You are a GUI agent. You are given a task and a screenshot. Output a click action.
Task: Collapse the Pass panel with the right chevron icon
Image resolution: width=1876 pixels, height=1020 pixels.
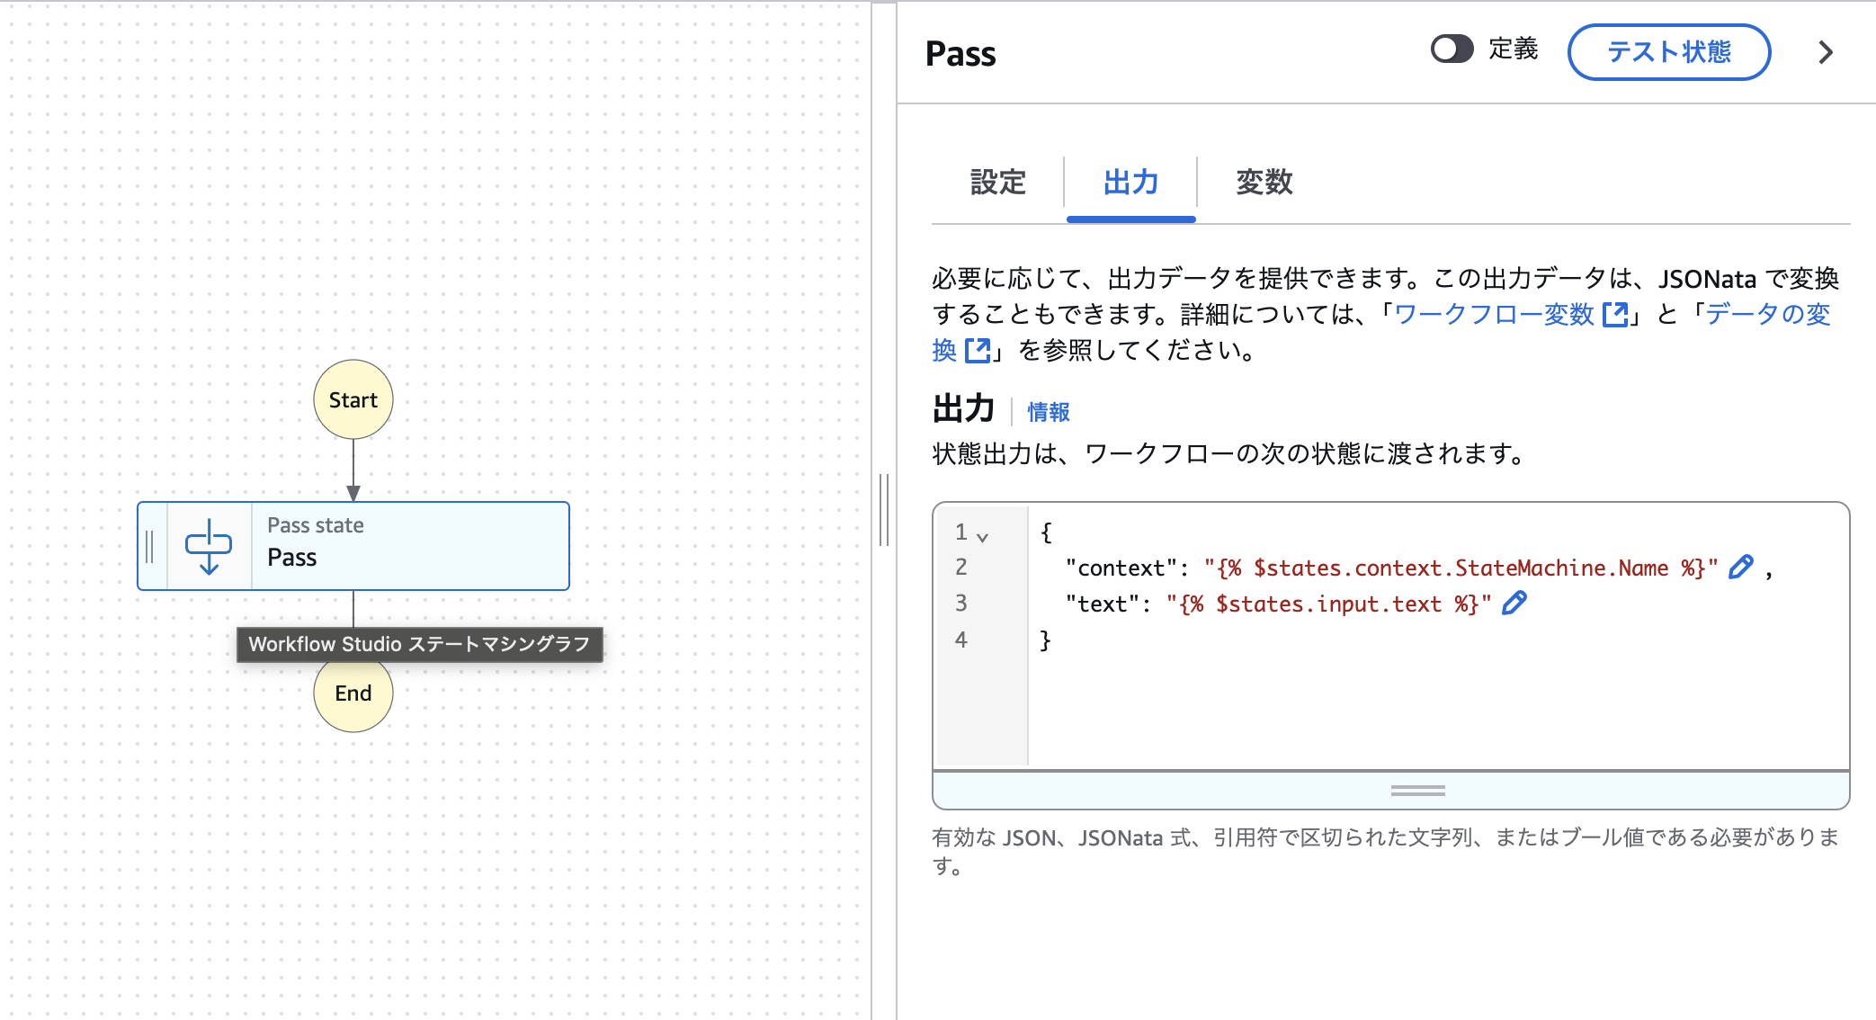[x=1825, y=52]
